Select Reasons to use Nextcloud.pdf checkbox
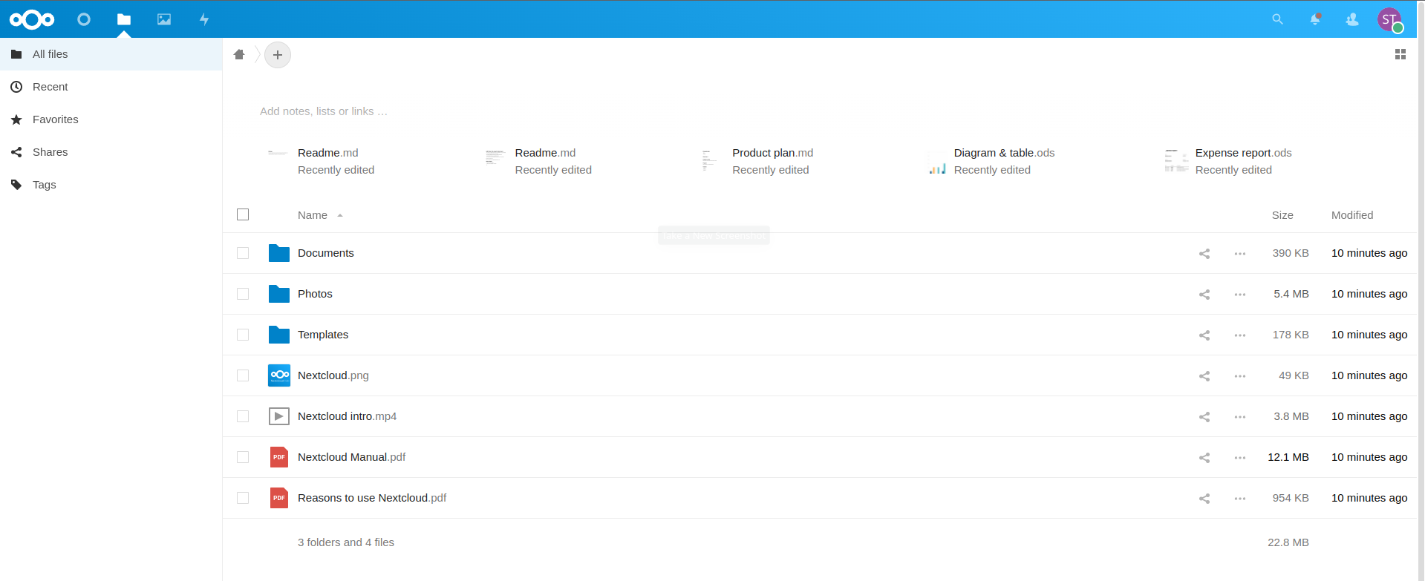This screenshot has height=581, width=1425. click(x=243, y=498)
